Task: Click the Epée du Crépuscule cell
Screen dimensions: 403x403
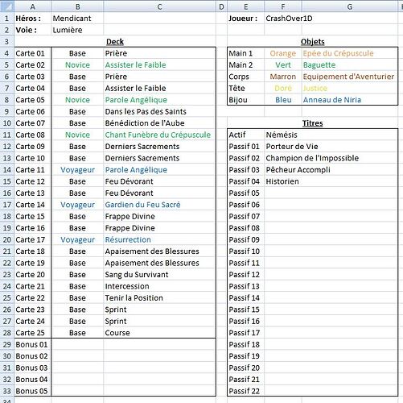Action: pos(350,53)
